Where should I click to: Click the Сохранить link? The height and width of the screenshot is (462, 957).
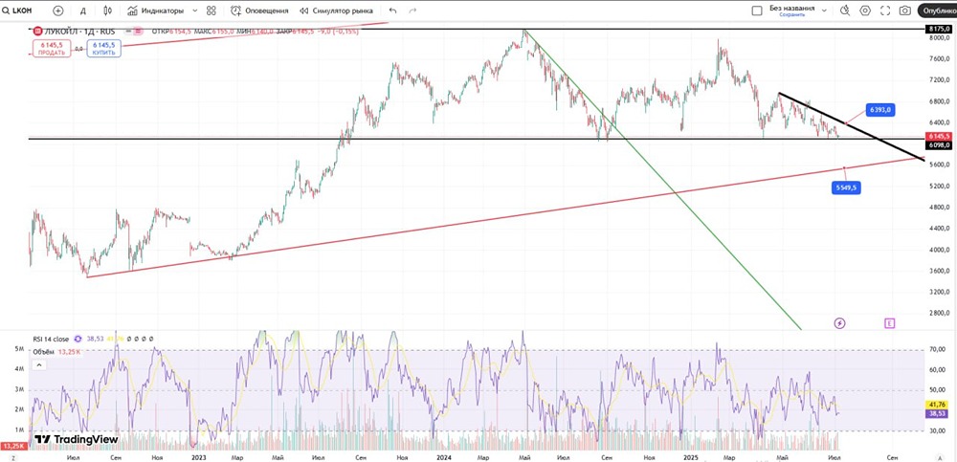click(791, 14)
